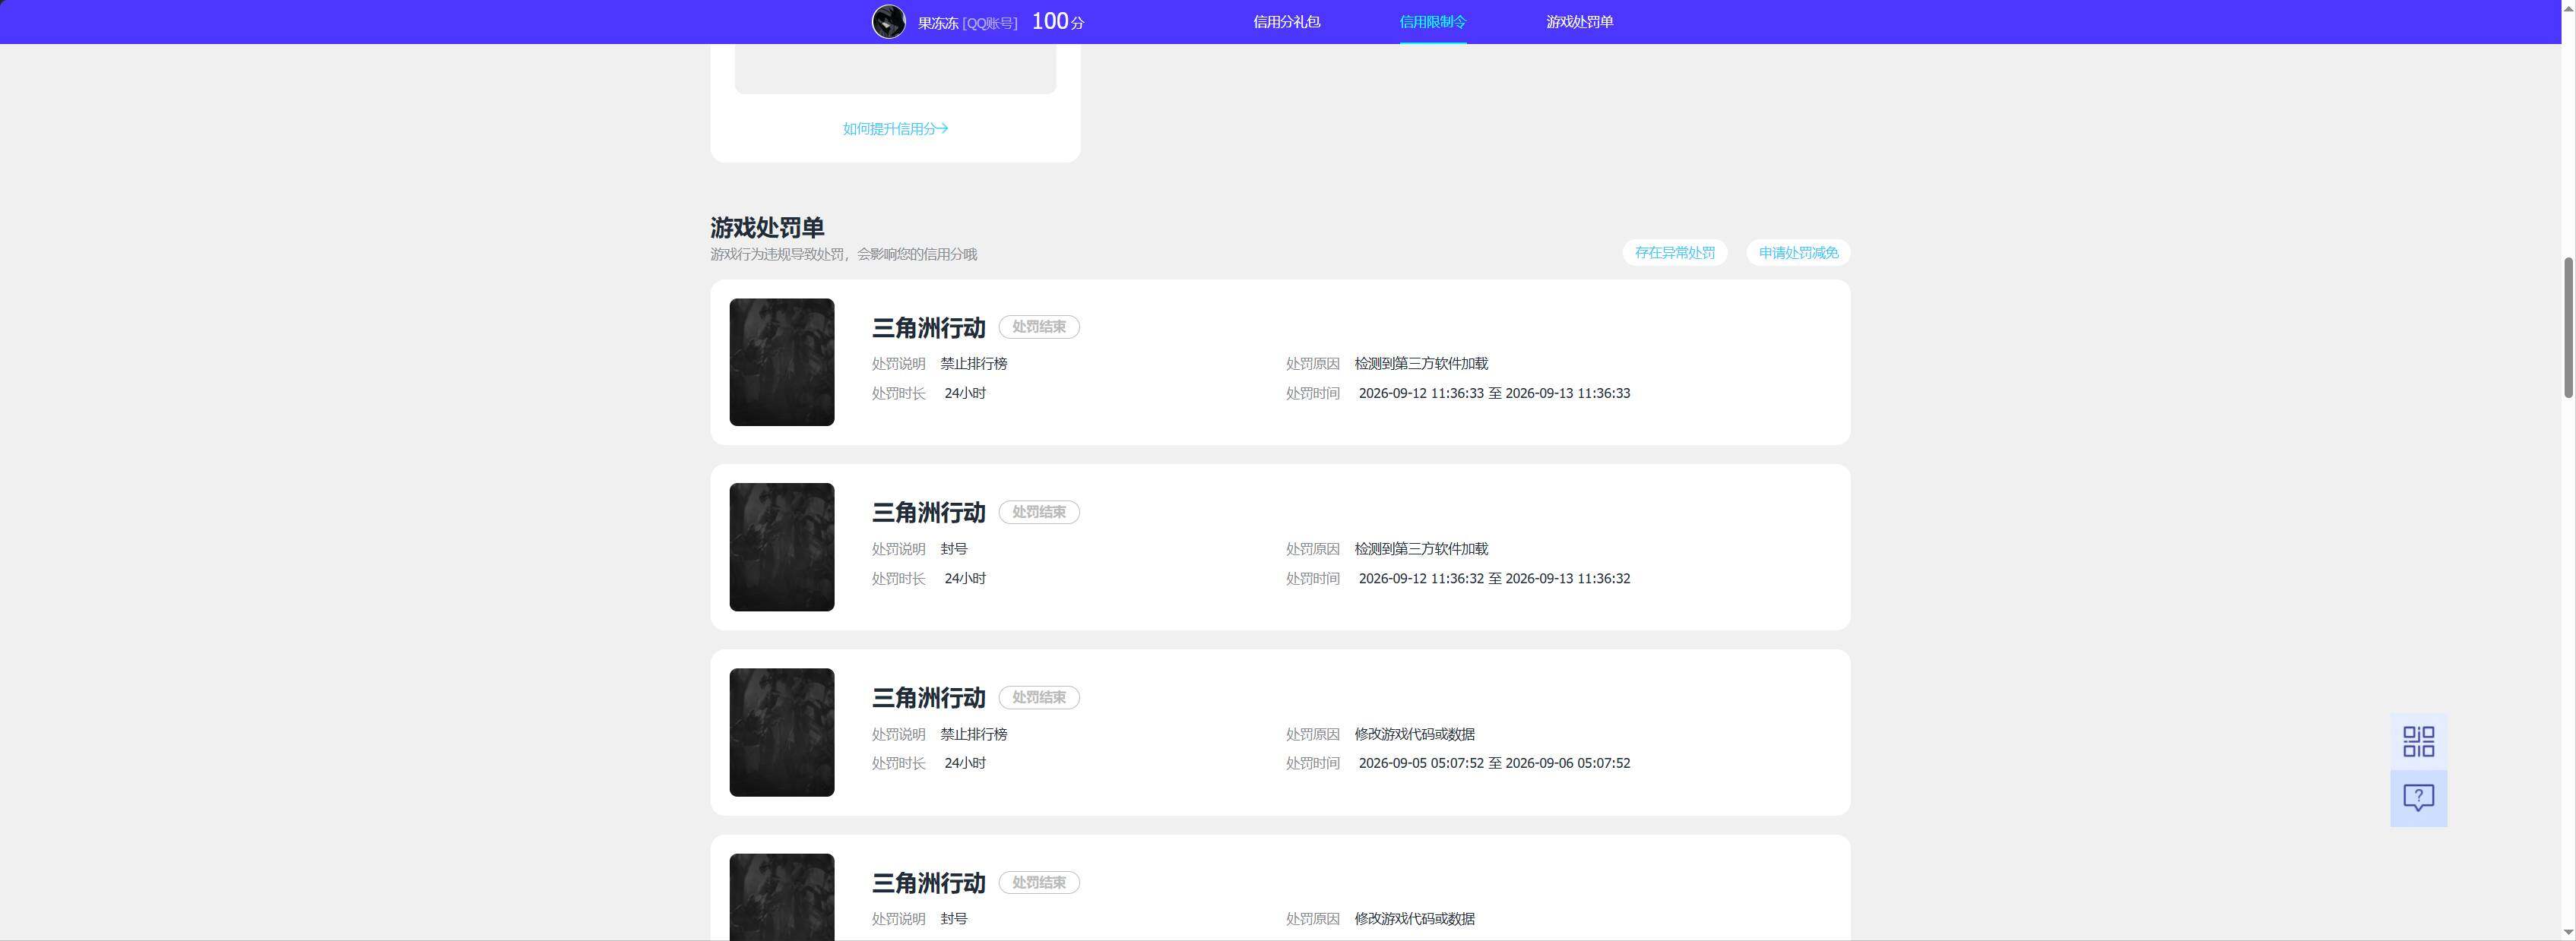Click the time range 2026-09-12 11:36:32 至 2026-09-13 11:36:32

click(1494, 579)
